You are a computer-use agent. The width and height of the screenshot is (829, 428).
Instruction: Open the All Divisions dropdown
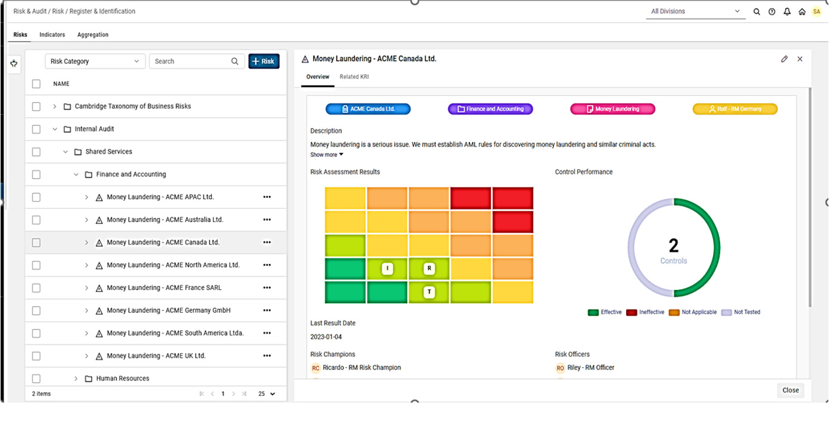[x=695, y=11]
